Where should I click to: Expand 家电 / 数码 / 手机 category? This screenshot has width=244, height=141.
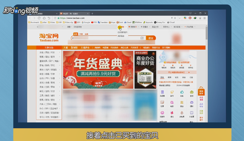pos(49,65)
